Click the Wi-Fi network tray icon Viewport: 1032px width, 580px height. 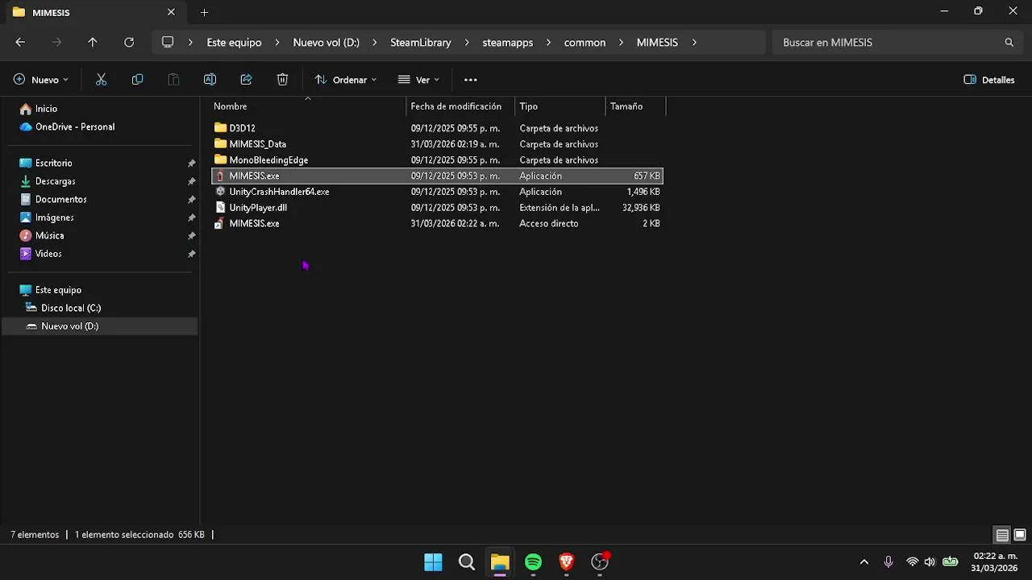912,562
